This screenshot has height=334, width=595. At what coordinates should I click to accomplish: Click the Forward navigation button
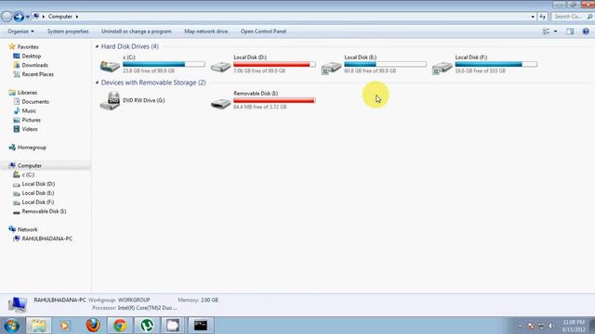[19, 17]
